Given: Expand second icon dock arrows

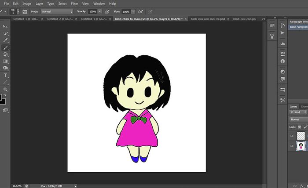Looking at the screenshot, I should (x=285, y=18).
